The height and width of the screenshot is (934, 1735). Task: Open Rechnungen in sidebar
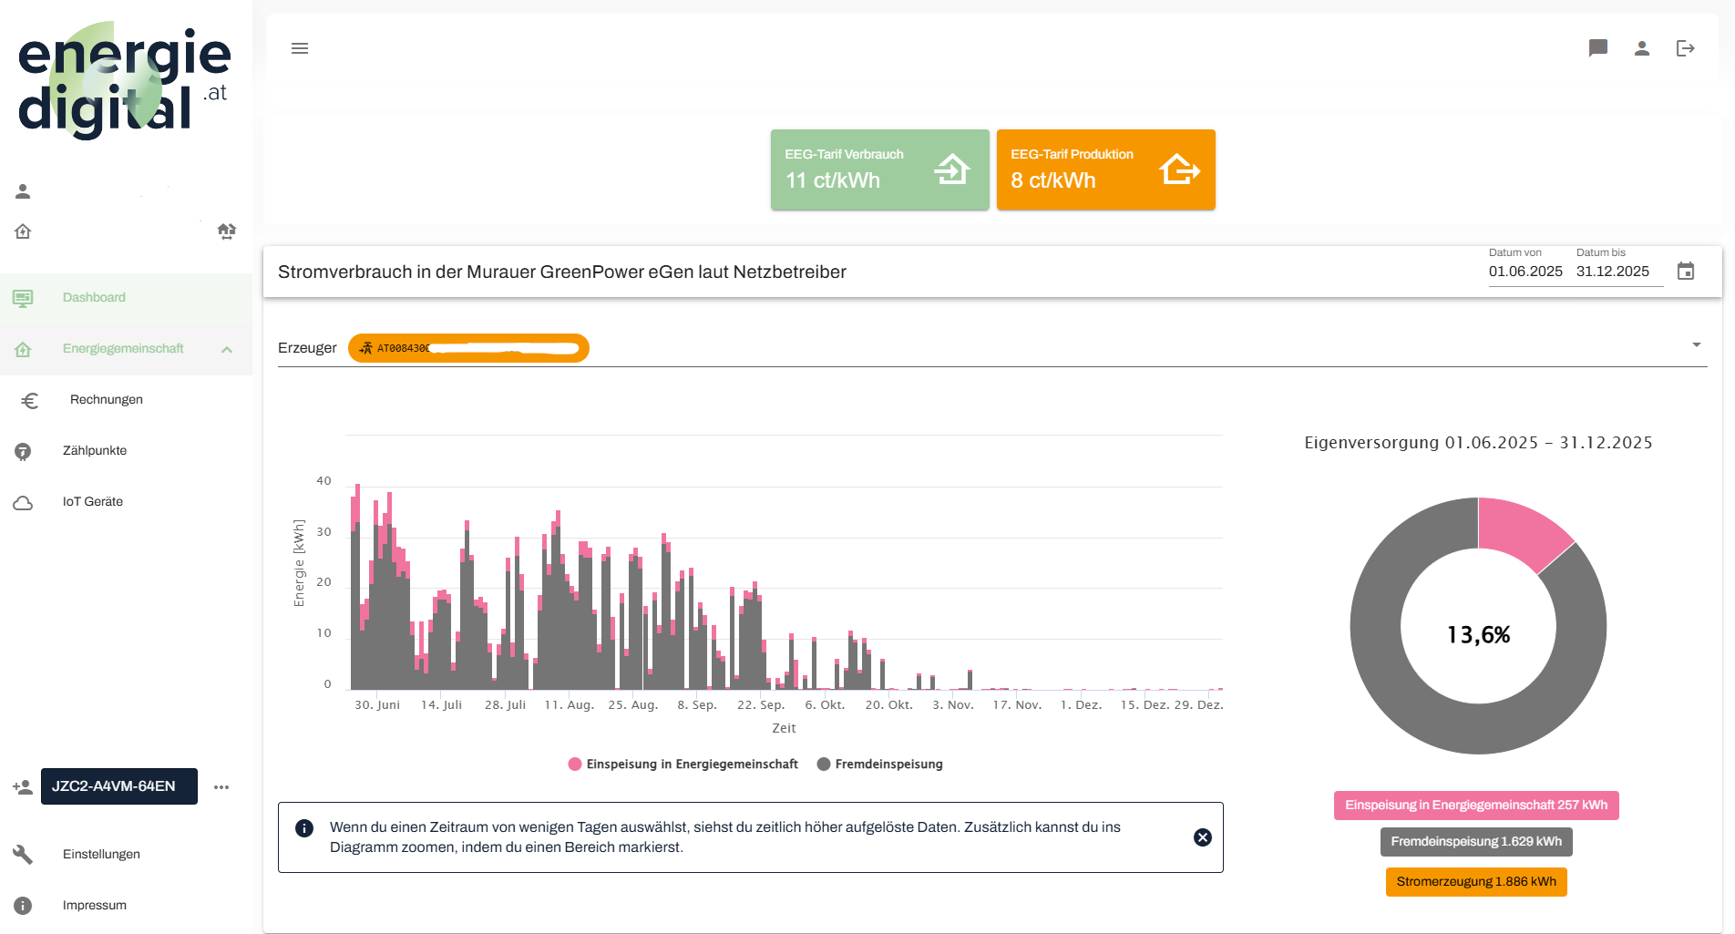[106, 400]
